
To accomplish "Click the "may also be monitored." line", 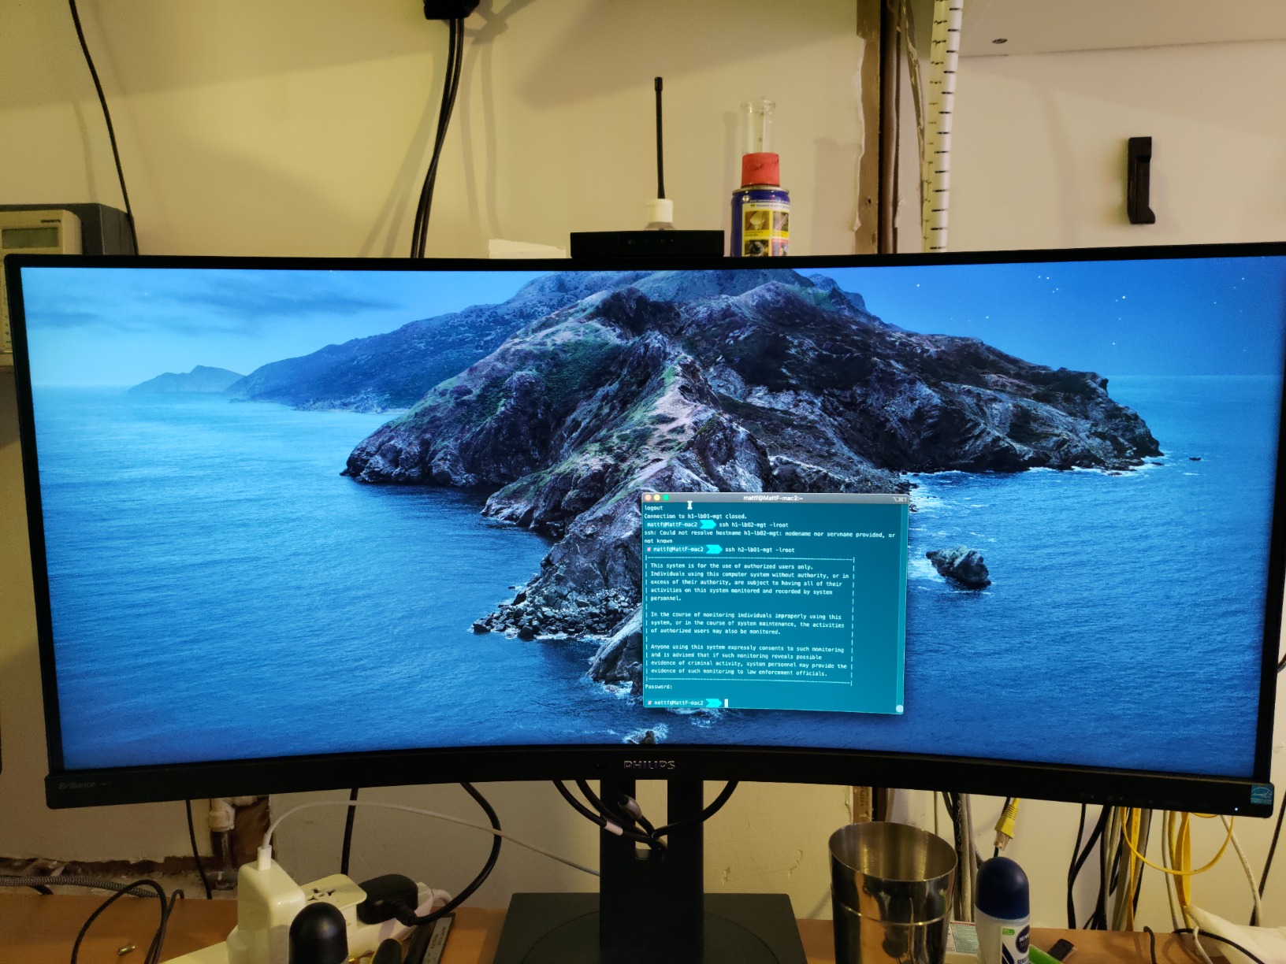I will click(715, 632).
